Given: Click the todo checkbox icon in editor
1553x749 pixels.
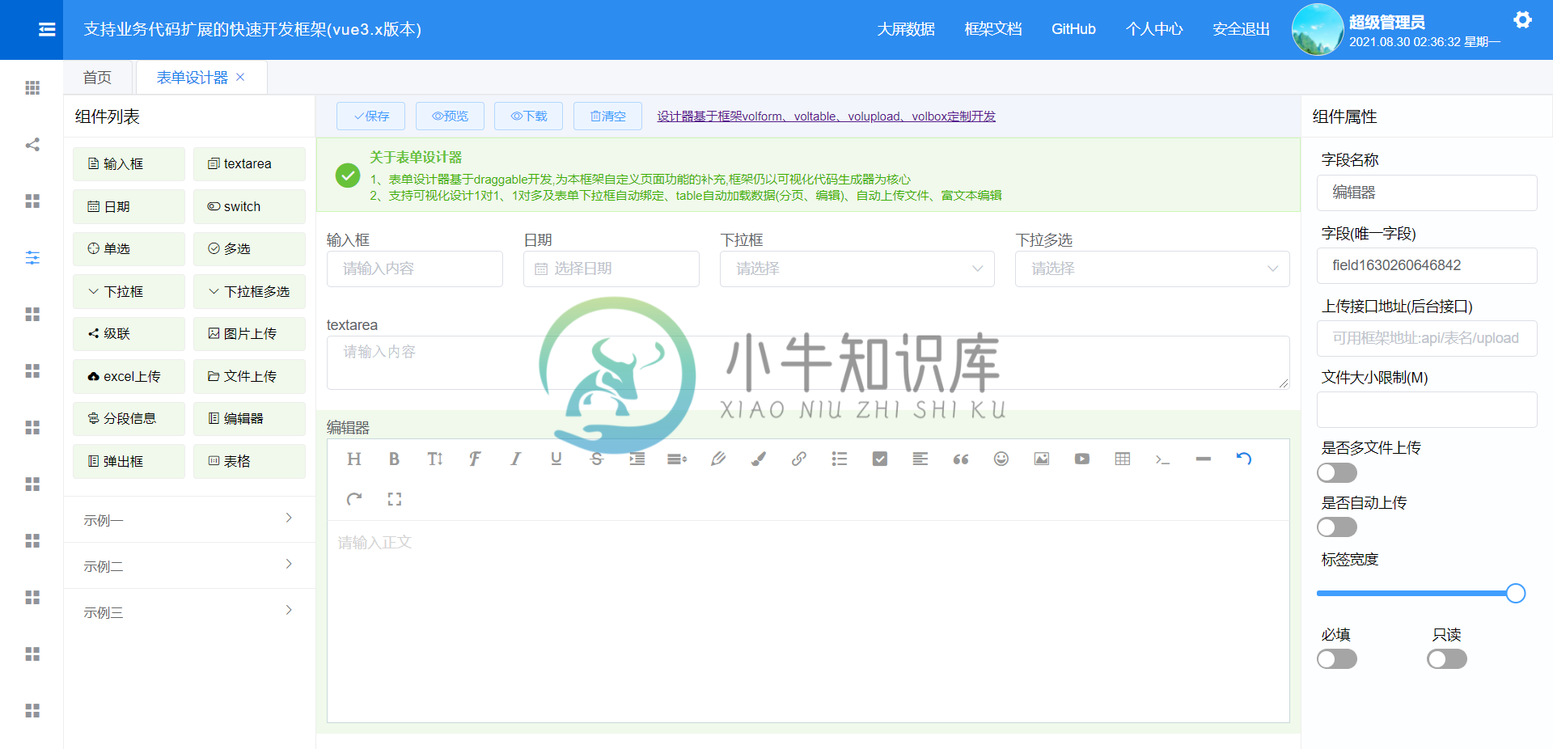Looking at the screenshot, I should coord(880,459).
